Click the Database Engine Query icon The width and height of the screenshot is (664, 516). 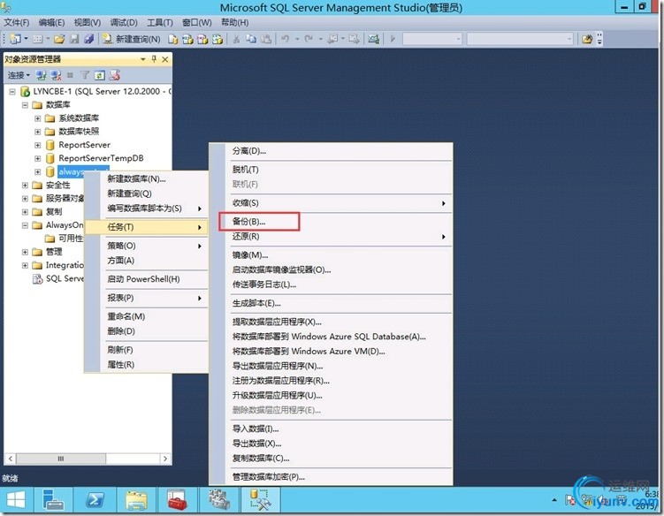pyautogui.click(x=172, y=39)
